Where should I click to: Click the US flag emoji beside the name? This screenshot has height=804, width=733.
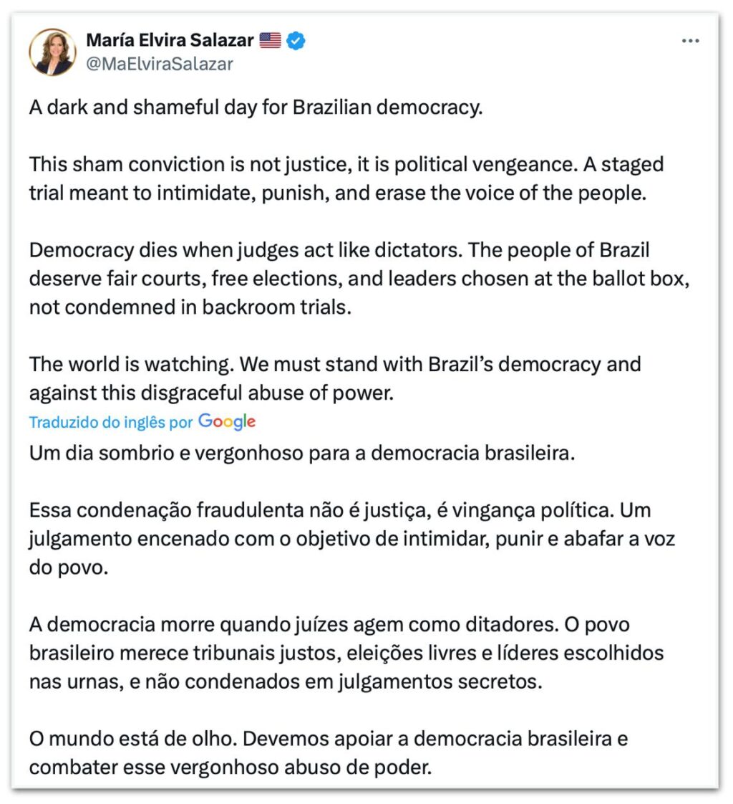pyautogui.click(x=270, y=41)
